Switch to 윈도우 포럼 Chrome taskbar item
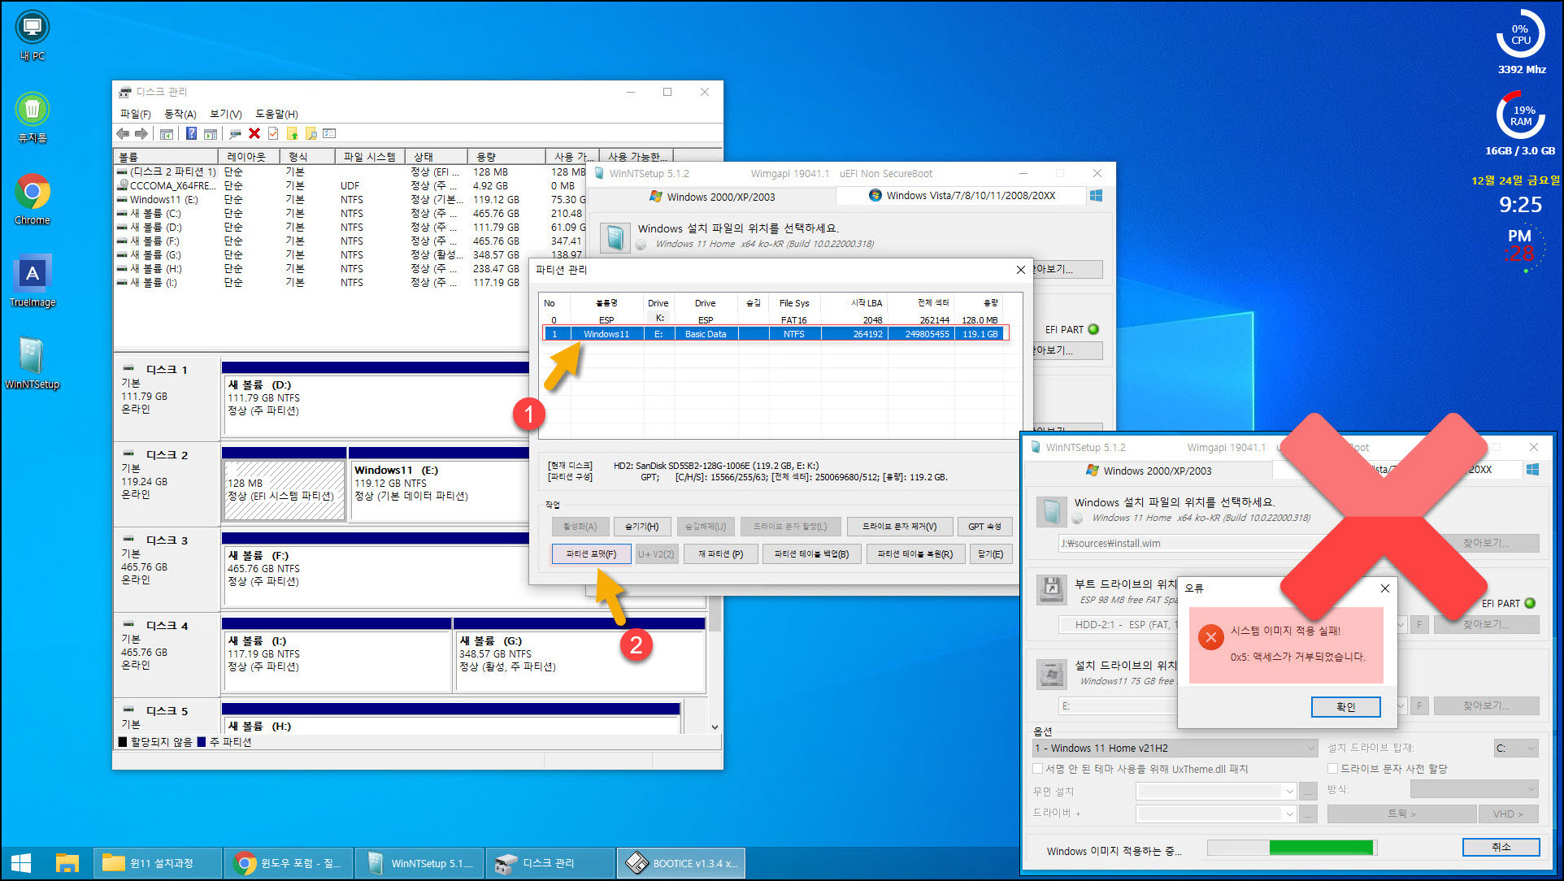This screenshot has height=881, width=1564. pyautogui.click(x=289, y=863)
